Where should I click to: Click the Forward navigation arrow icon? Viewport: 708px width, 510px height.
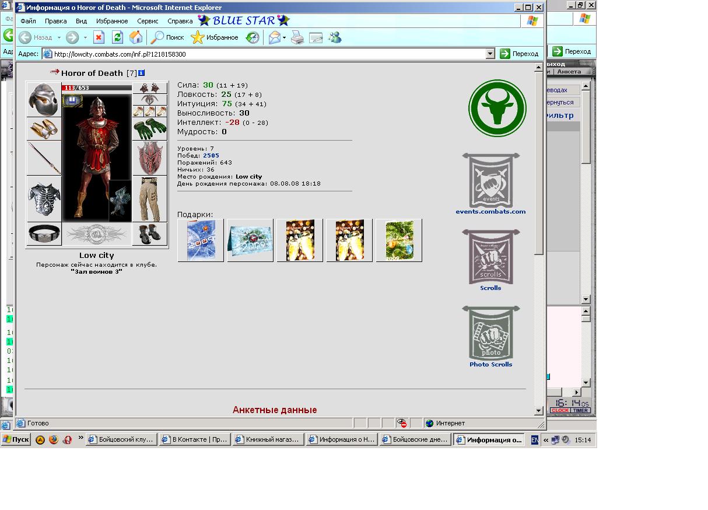[x=72, y=37]
